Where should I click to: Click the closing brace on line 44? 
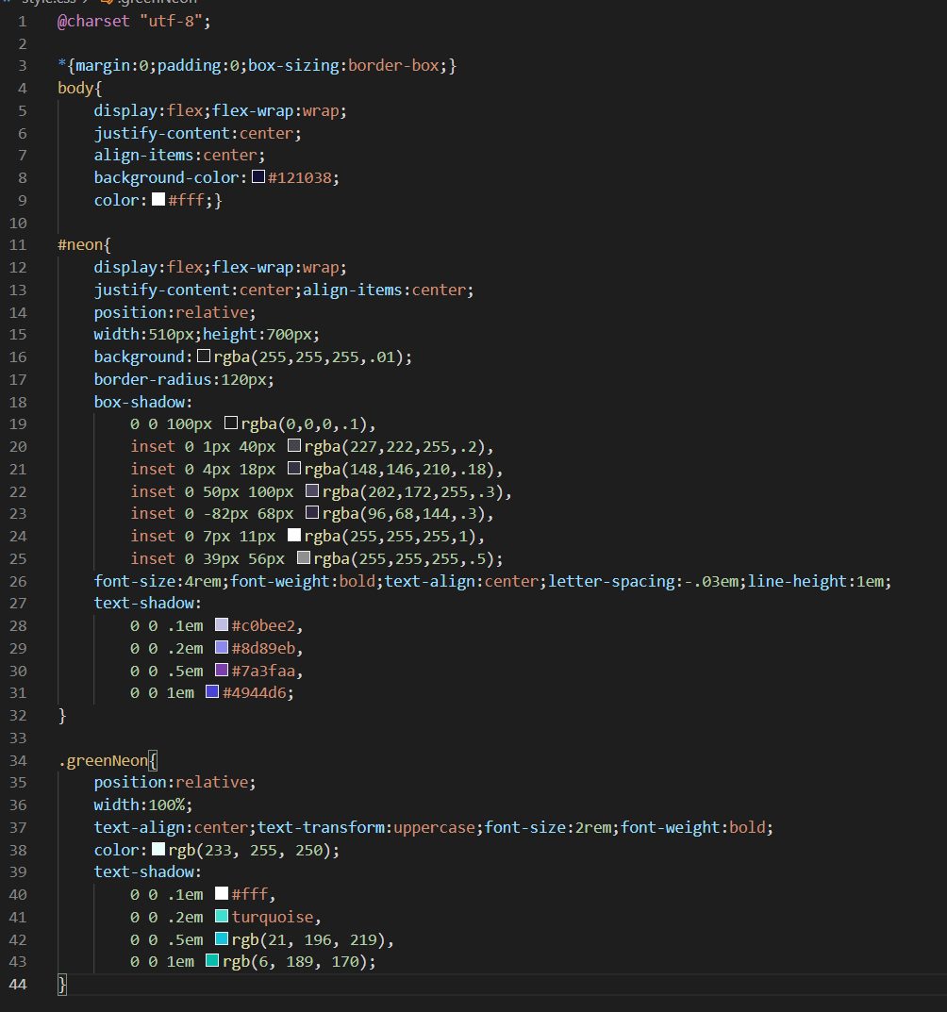point(62,985)
